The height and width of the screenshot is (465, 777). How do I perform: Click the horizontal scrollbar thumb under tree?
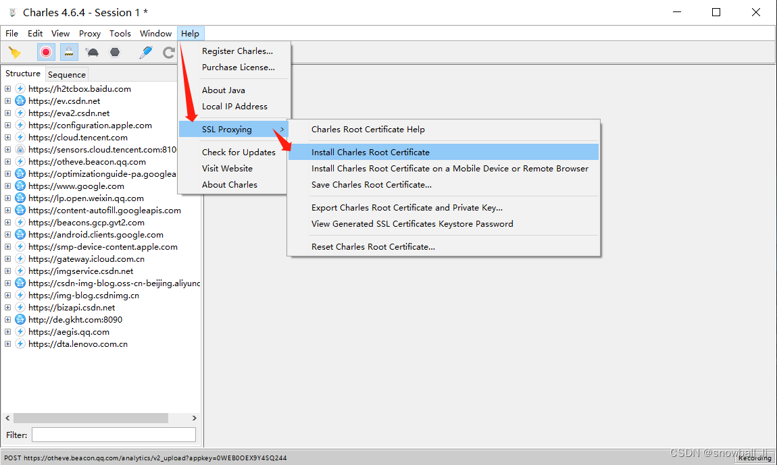tap(91, 418)
